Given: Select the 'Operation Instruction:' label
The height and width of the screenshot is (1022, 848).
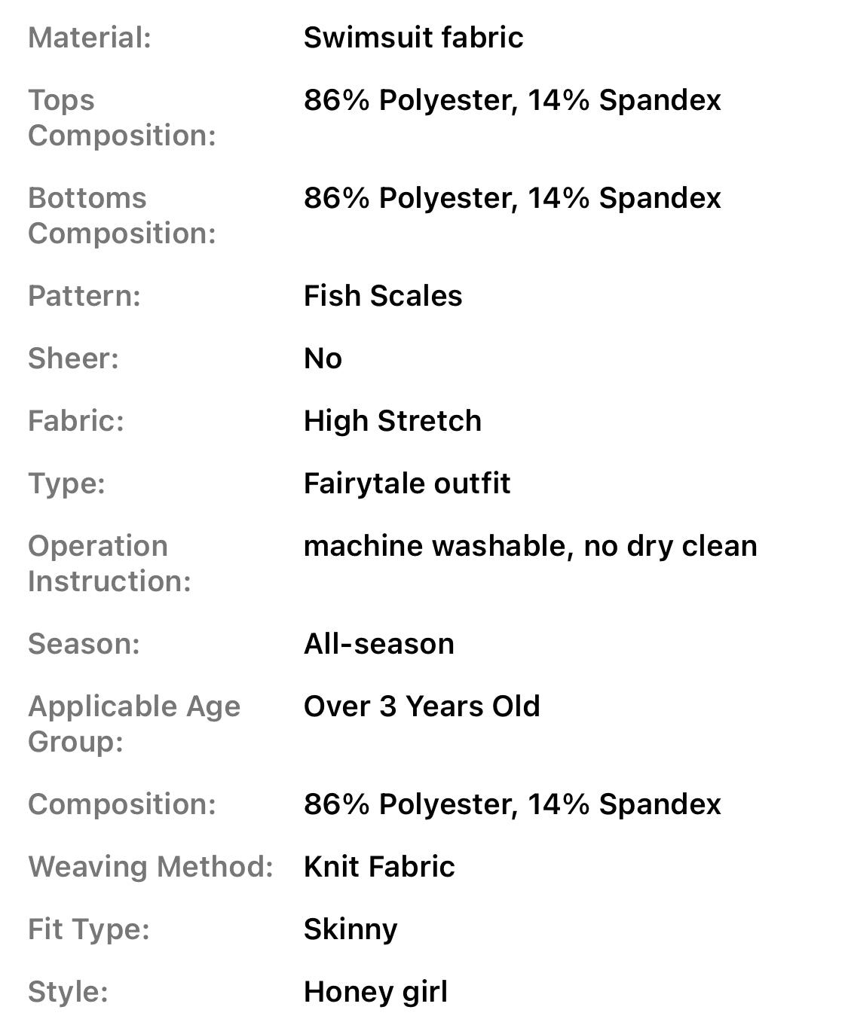Looking at the screenshot, I should [x=109, y=563].
